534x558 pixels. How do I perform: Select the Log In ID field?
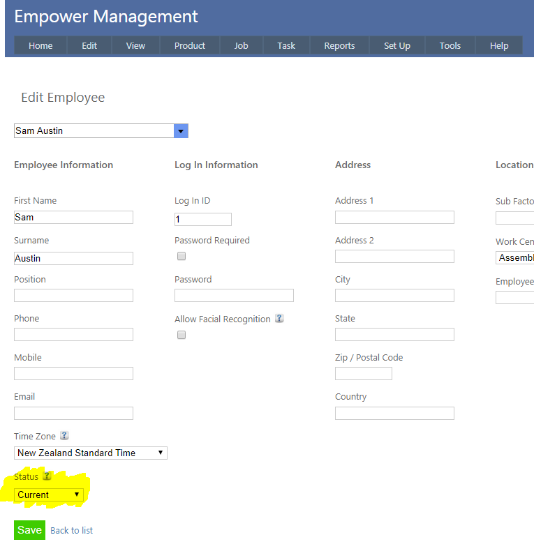[202, 219]
